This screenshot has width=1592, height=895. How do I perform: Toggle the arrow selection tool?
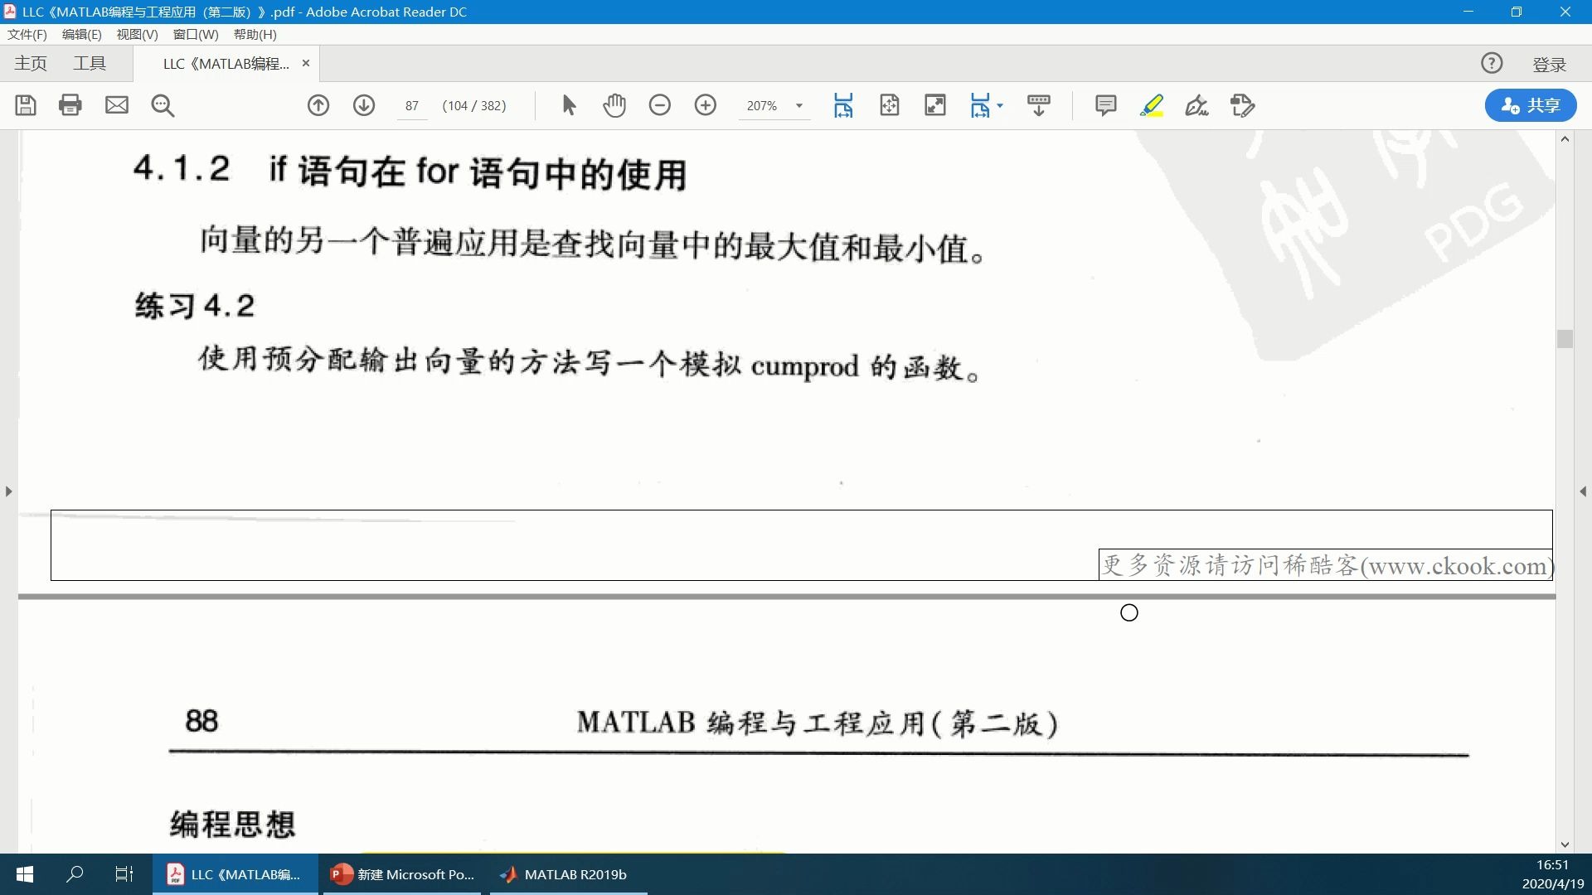[x=569, y=105]
